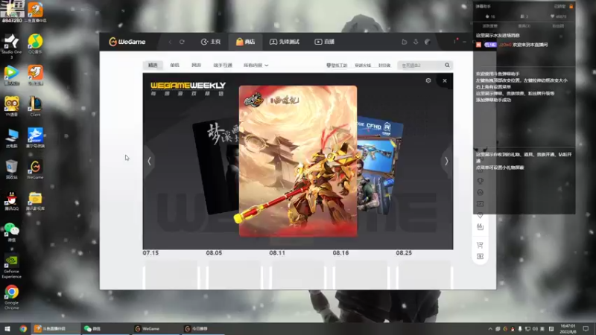This screenshot has height=335, width=596.
Task: Open the 腾讯QQ desktop icon
Action: 11,200
